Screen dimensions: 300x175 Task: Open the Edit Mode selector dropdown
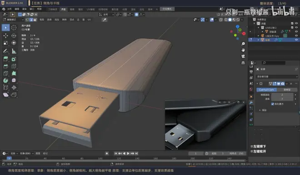[x=13, y=20]
